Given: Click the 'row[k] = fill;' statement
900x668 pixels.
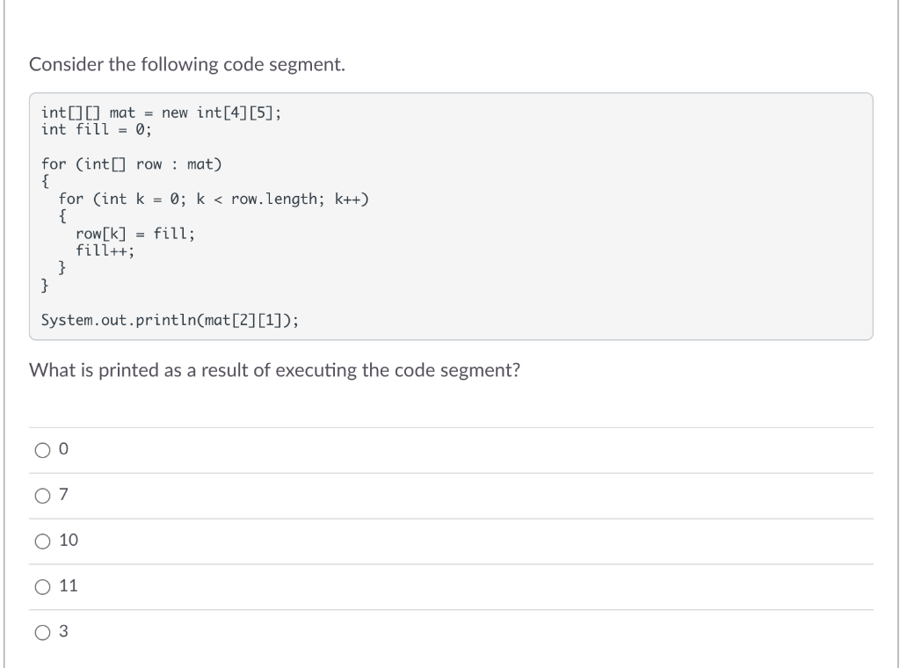Looking at the screenshot, I should [x=135, y=234].
